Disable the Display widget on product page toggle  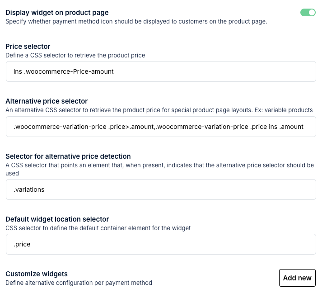tap(308, 13)
